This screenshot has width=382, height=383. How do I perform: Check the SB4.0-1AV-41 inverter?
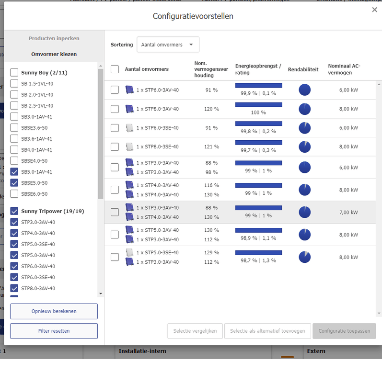tap(14, 149)
